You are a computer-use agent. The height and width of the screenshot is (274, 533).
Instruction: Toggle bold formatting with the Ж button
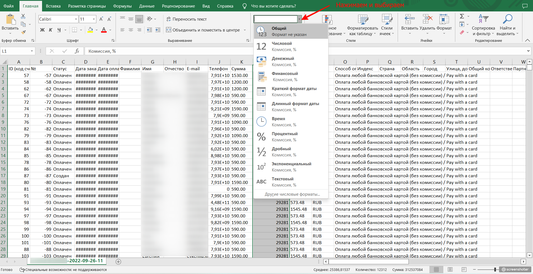click(x=42, y=30)
